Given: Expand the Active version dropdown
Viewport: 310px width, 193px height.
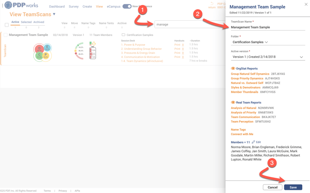Looking at the screenshot, I should tap(301, 57).
